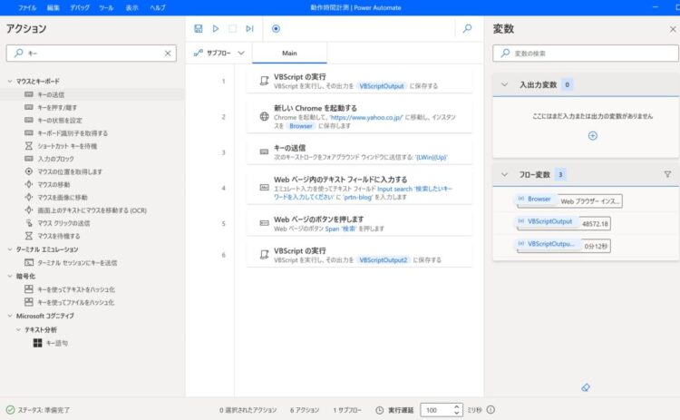Select step 1 VBScript の実行
Viewport: 680px width, 420px height.
359,81
